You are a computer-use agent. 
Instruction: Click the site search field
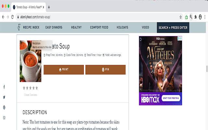pyautogui.click(x=173, y=28)
